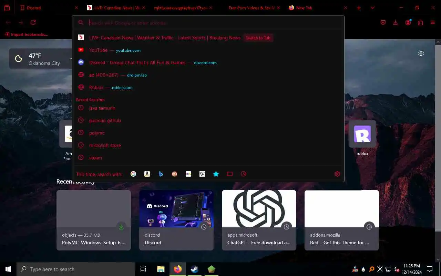Choose recent search 'microsoft store'
Image resolution: width=441 pixels, height=276 pixels.
coord(208,145)
